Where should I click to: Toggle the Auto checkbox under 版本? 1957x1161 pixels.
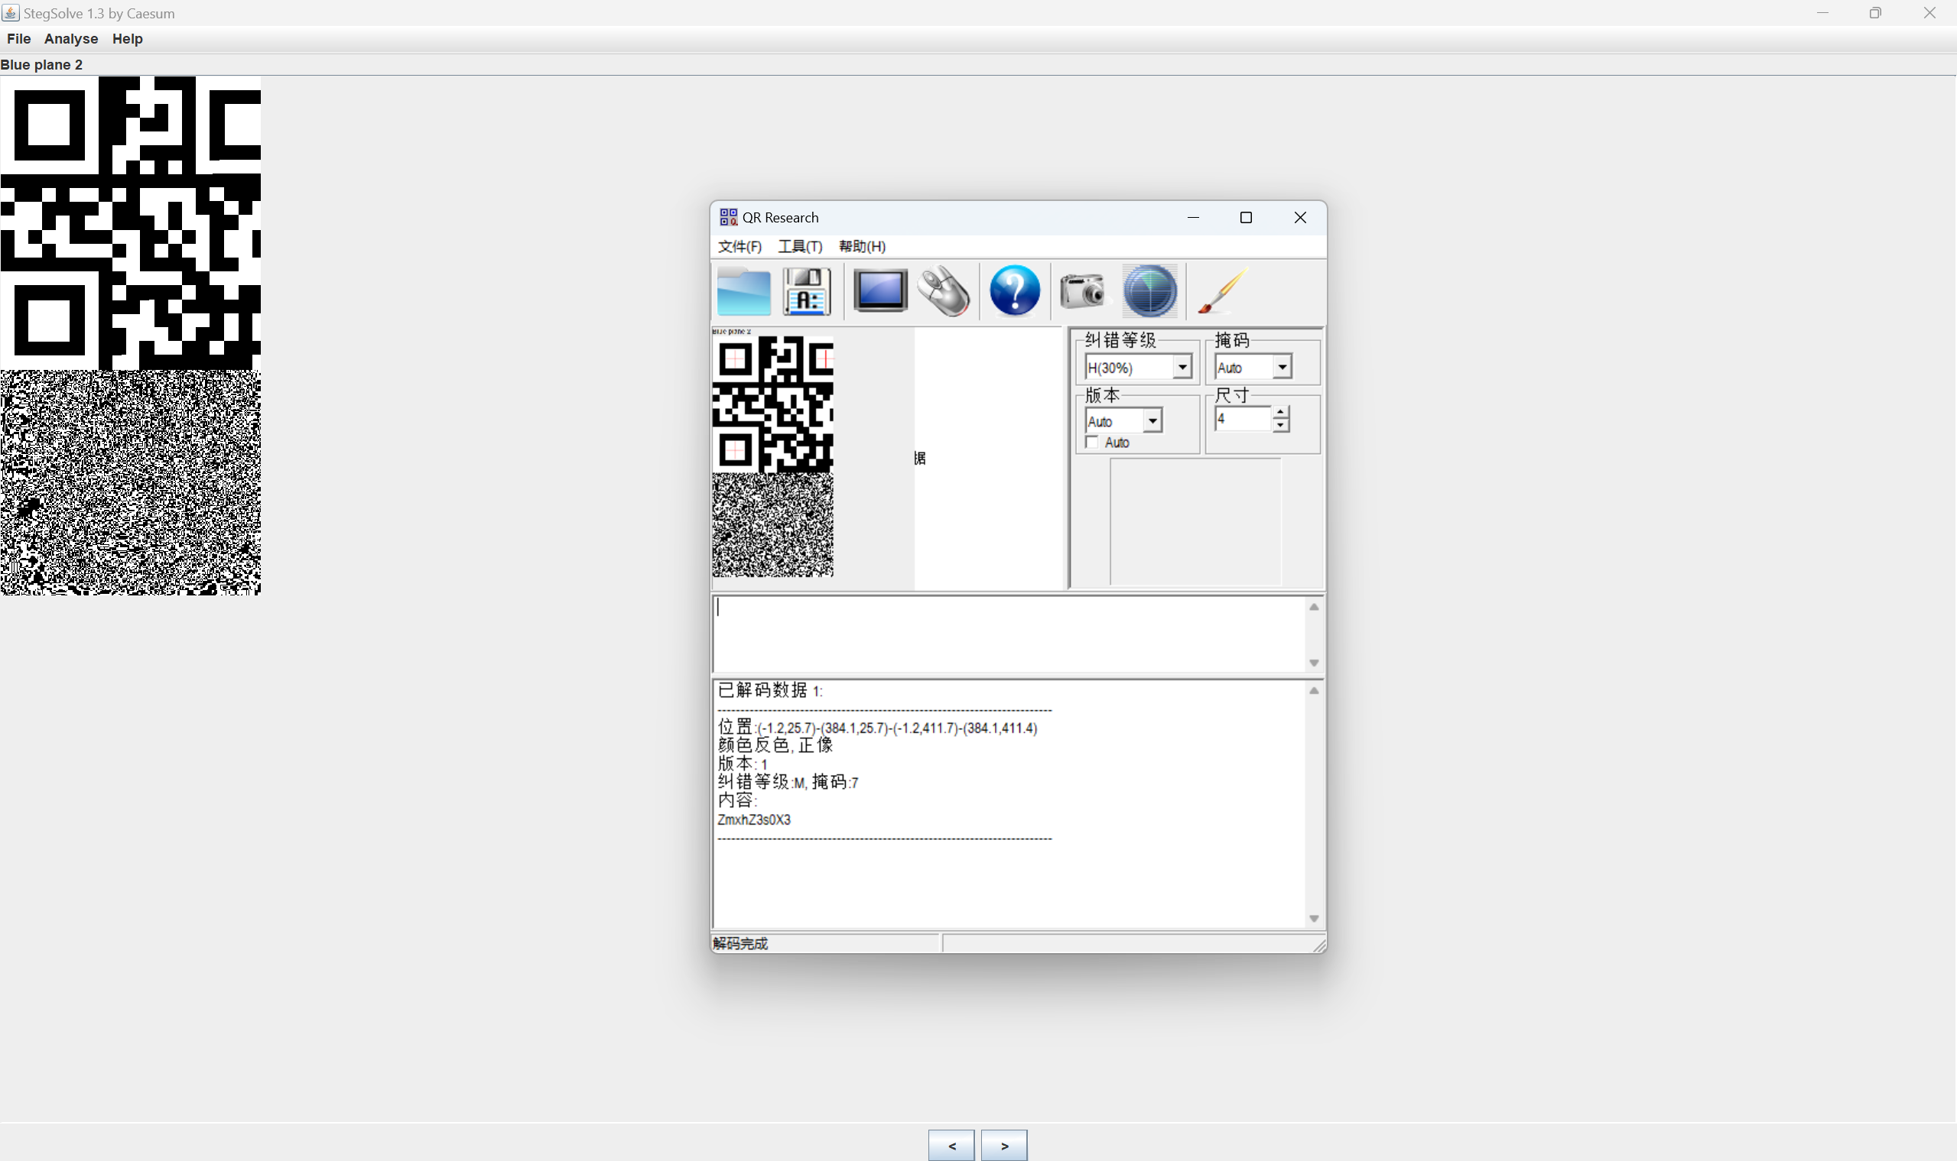coord(1092,443)
